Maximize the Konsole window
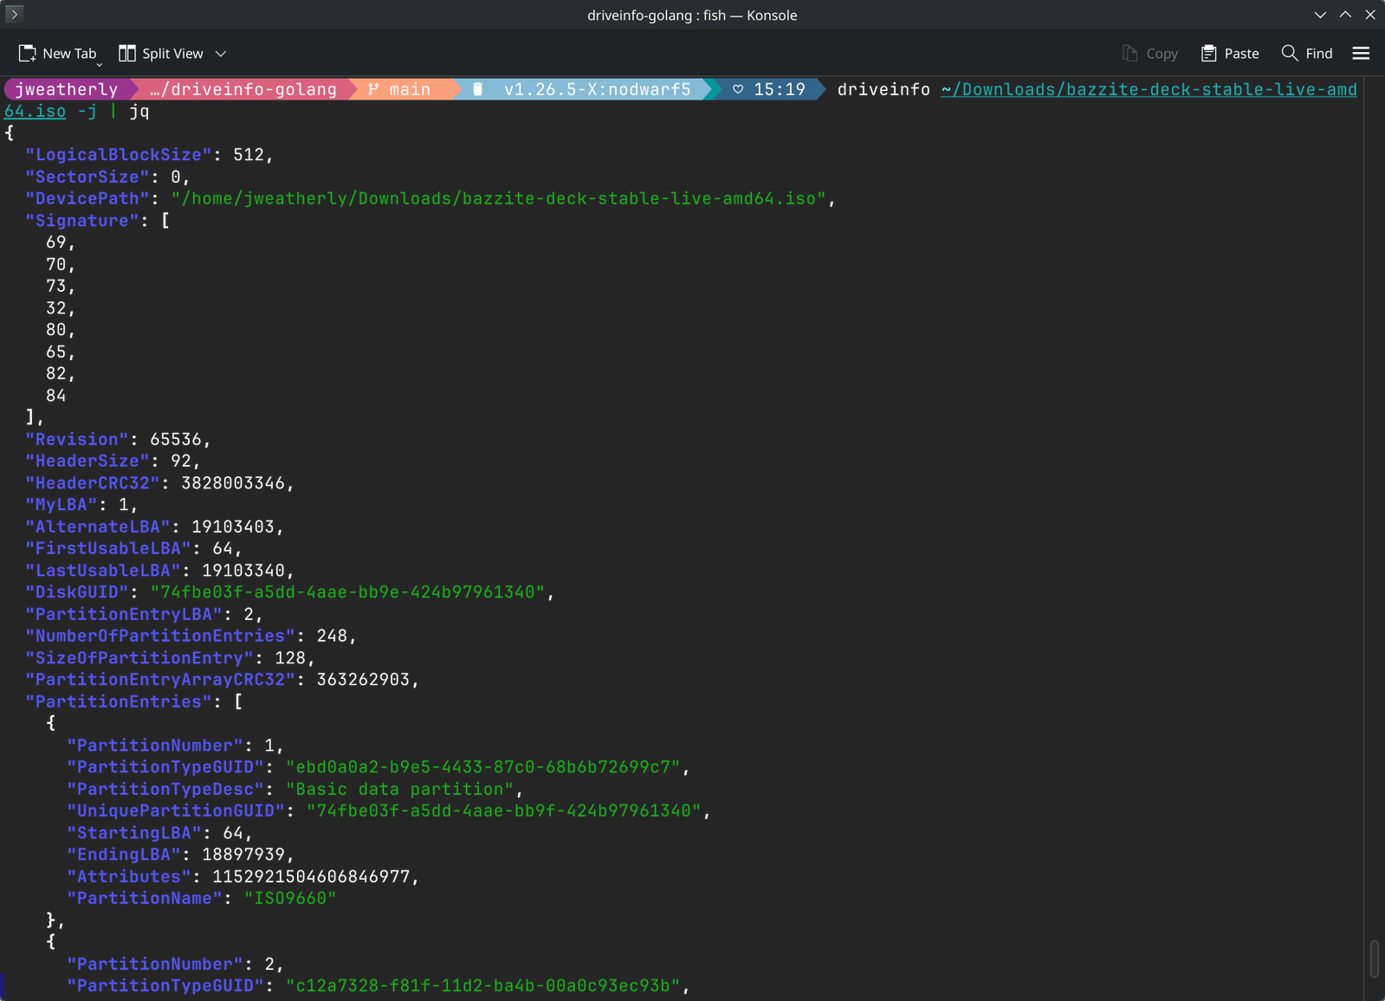 (1345, 15)
